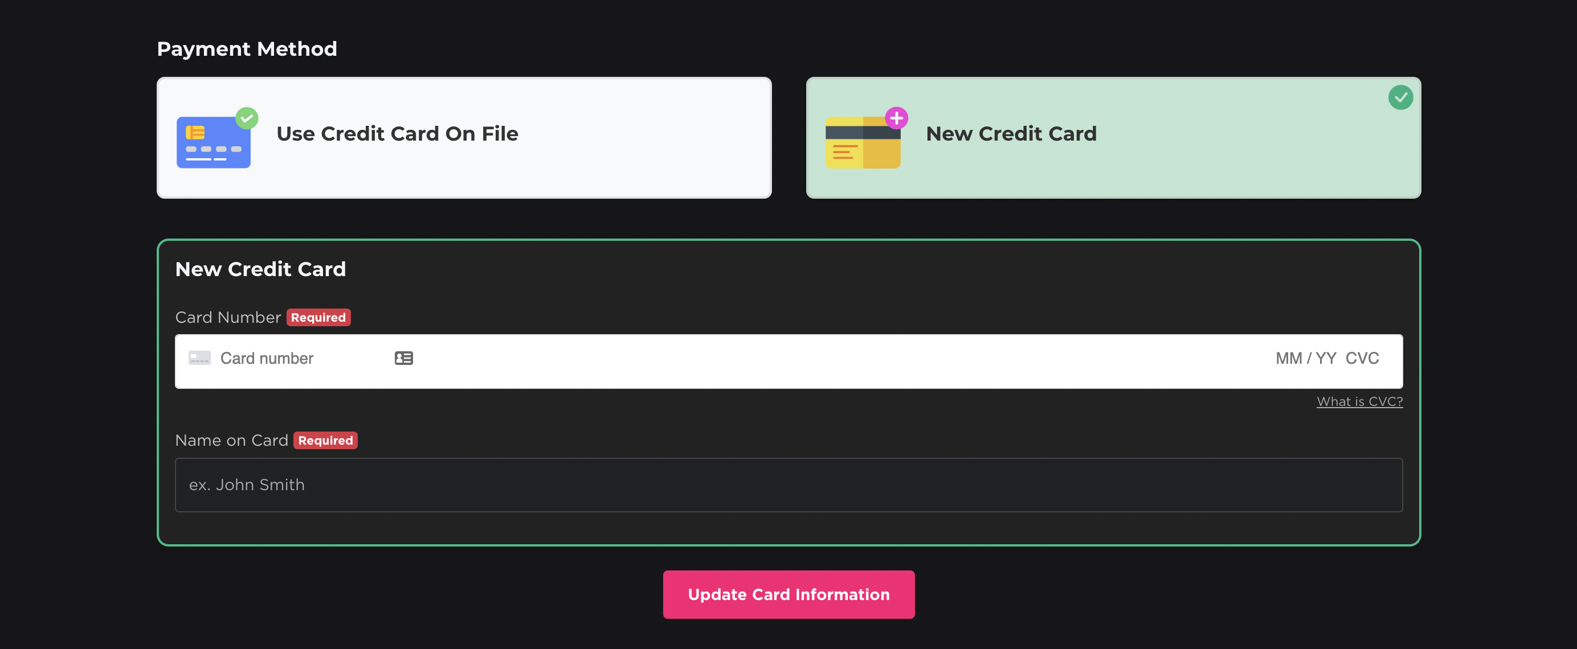The height and width of the screenshot is (649, 1577).
Task: Open the What is CVC? link
Action: [x=1359, y=401]
